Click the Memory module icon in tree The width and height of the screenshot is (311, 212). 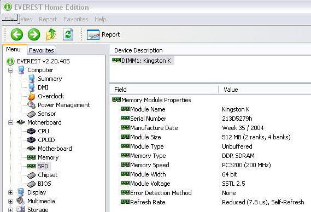(31, 157)
